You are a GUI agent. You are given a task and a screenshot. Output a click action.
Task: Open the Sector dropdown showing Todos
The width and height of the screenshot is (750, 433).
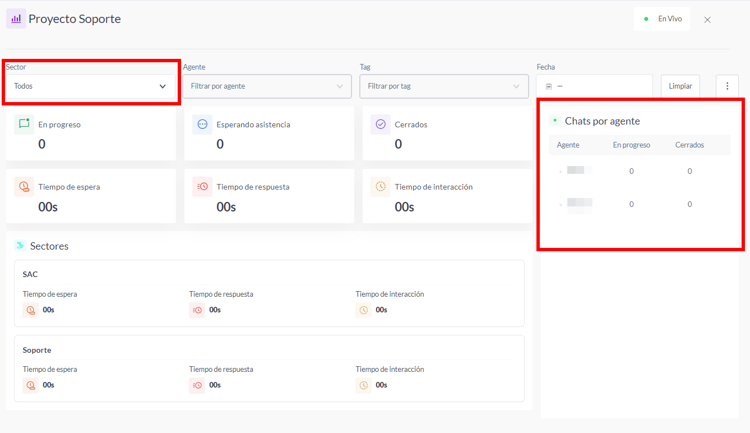tap(90, 86)
